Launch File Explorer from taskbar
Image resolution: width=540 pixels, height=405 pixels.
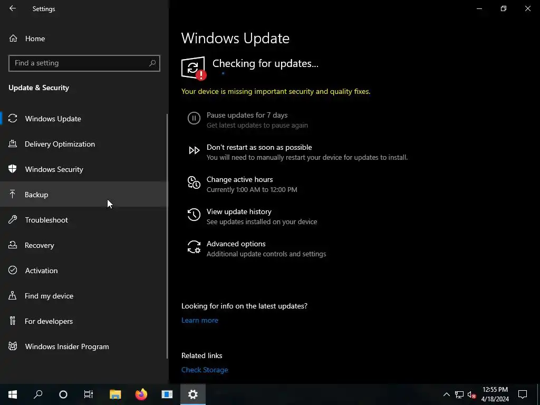[x=115, y=394]
